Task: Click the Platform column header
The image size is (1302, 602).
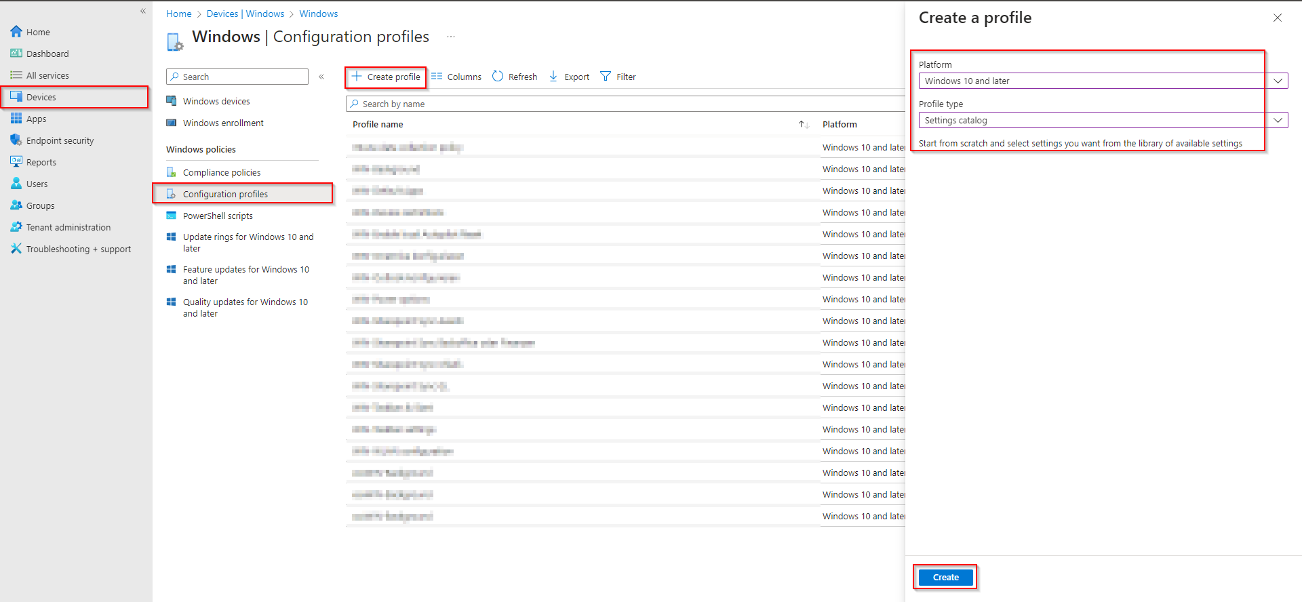Action: [x=840, y=125]
